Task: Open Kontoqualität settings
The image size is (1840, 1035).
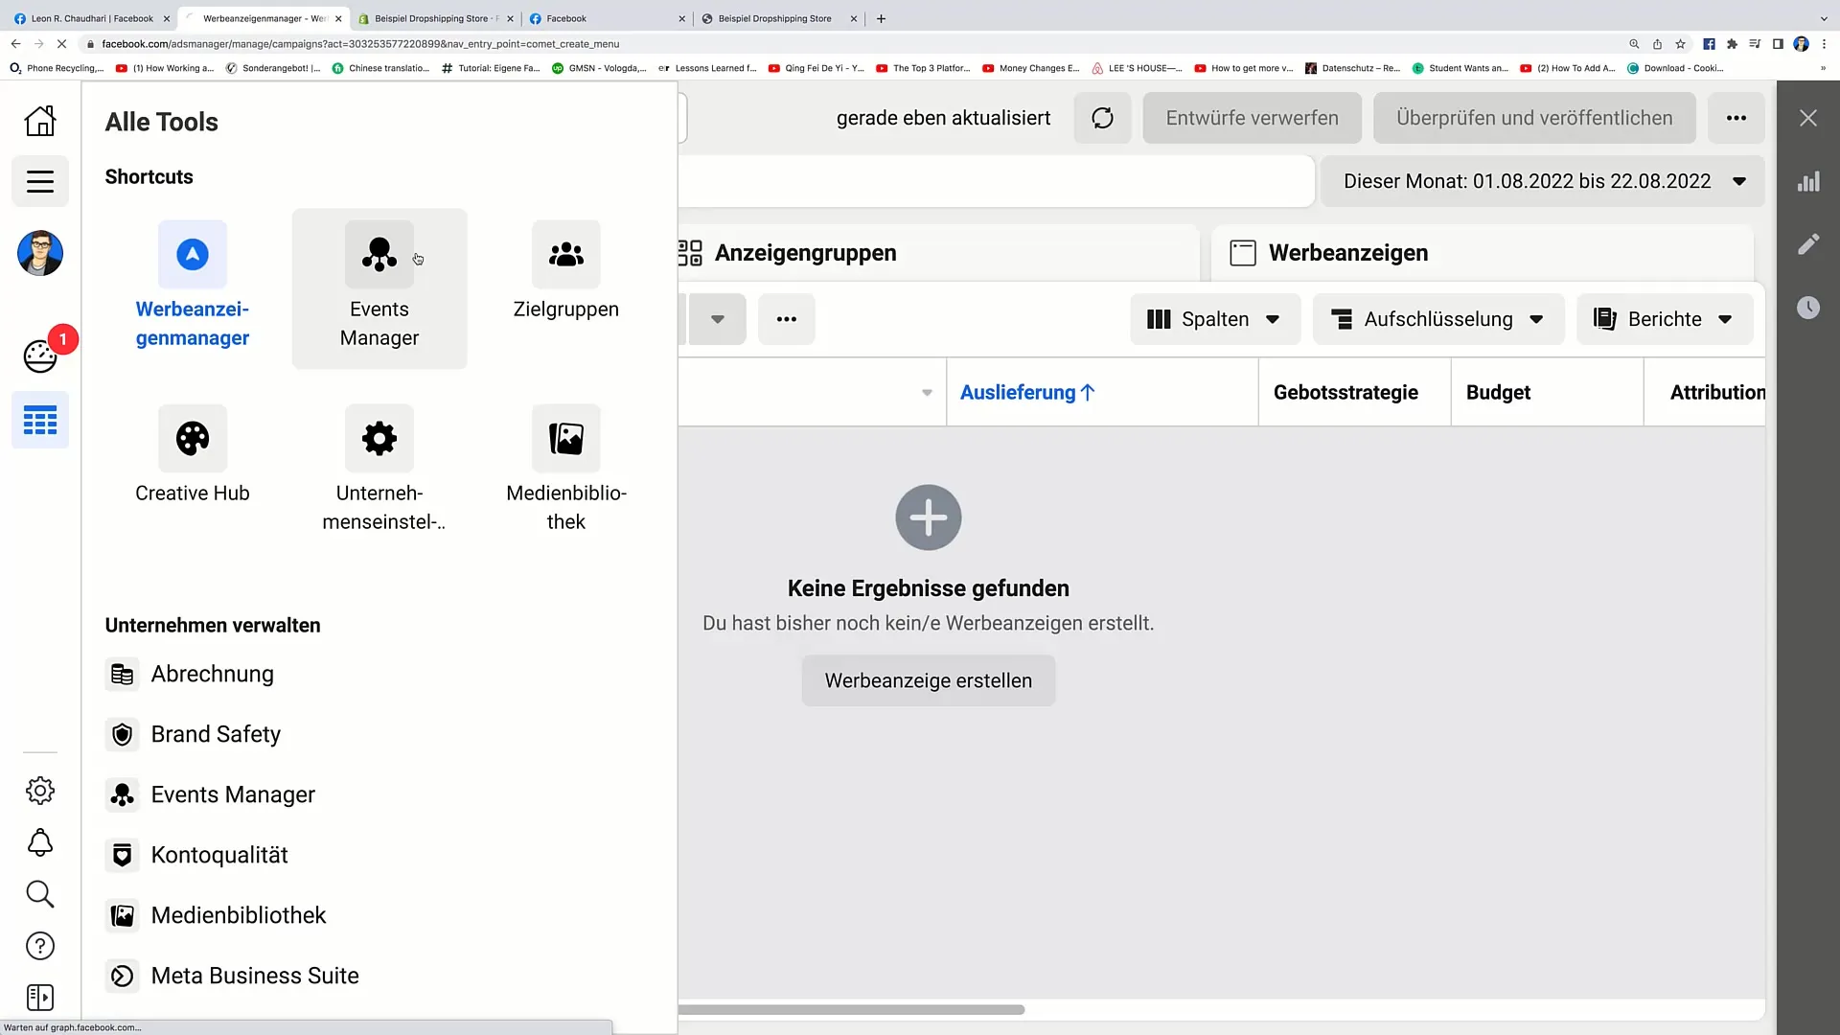Action: coord(219,854)
